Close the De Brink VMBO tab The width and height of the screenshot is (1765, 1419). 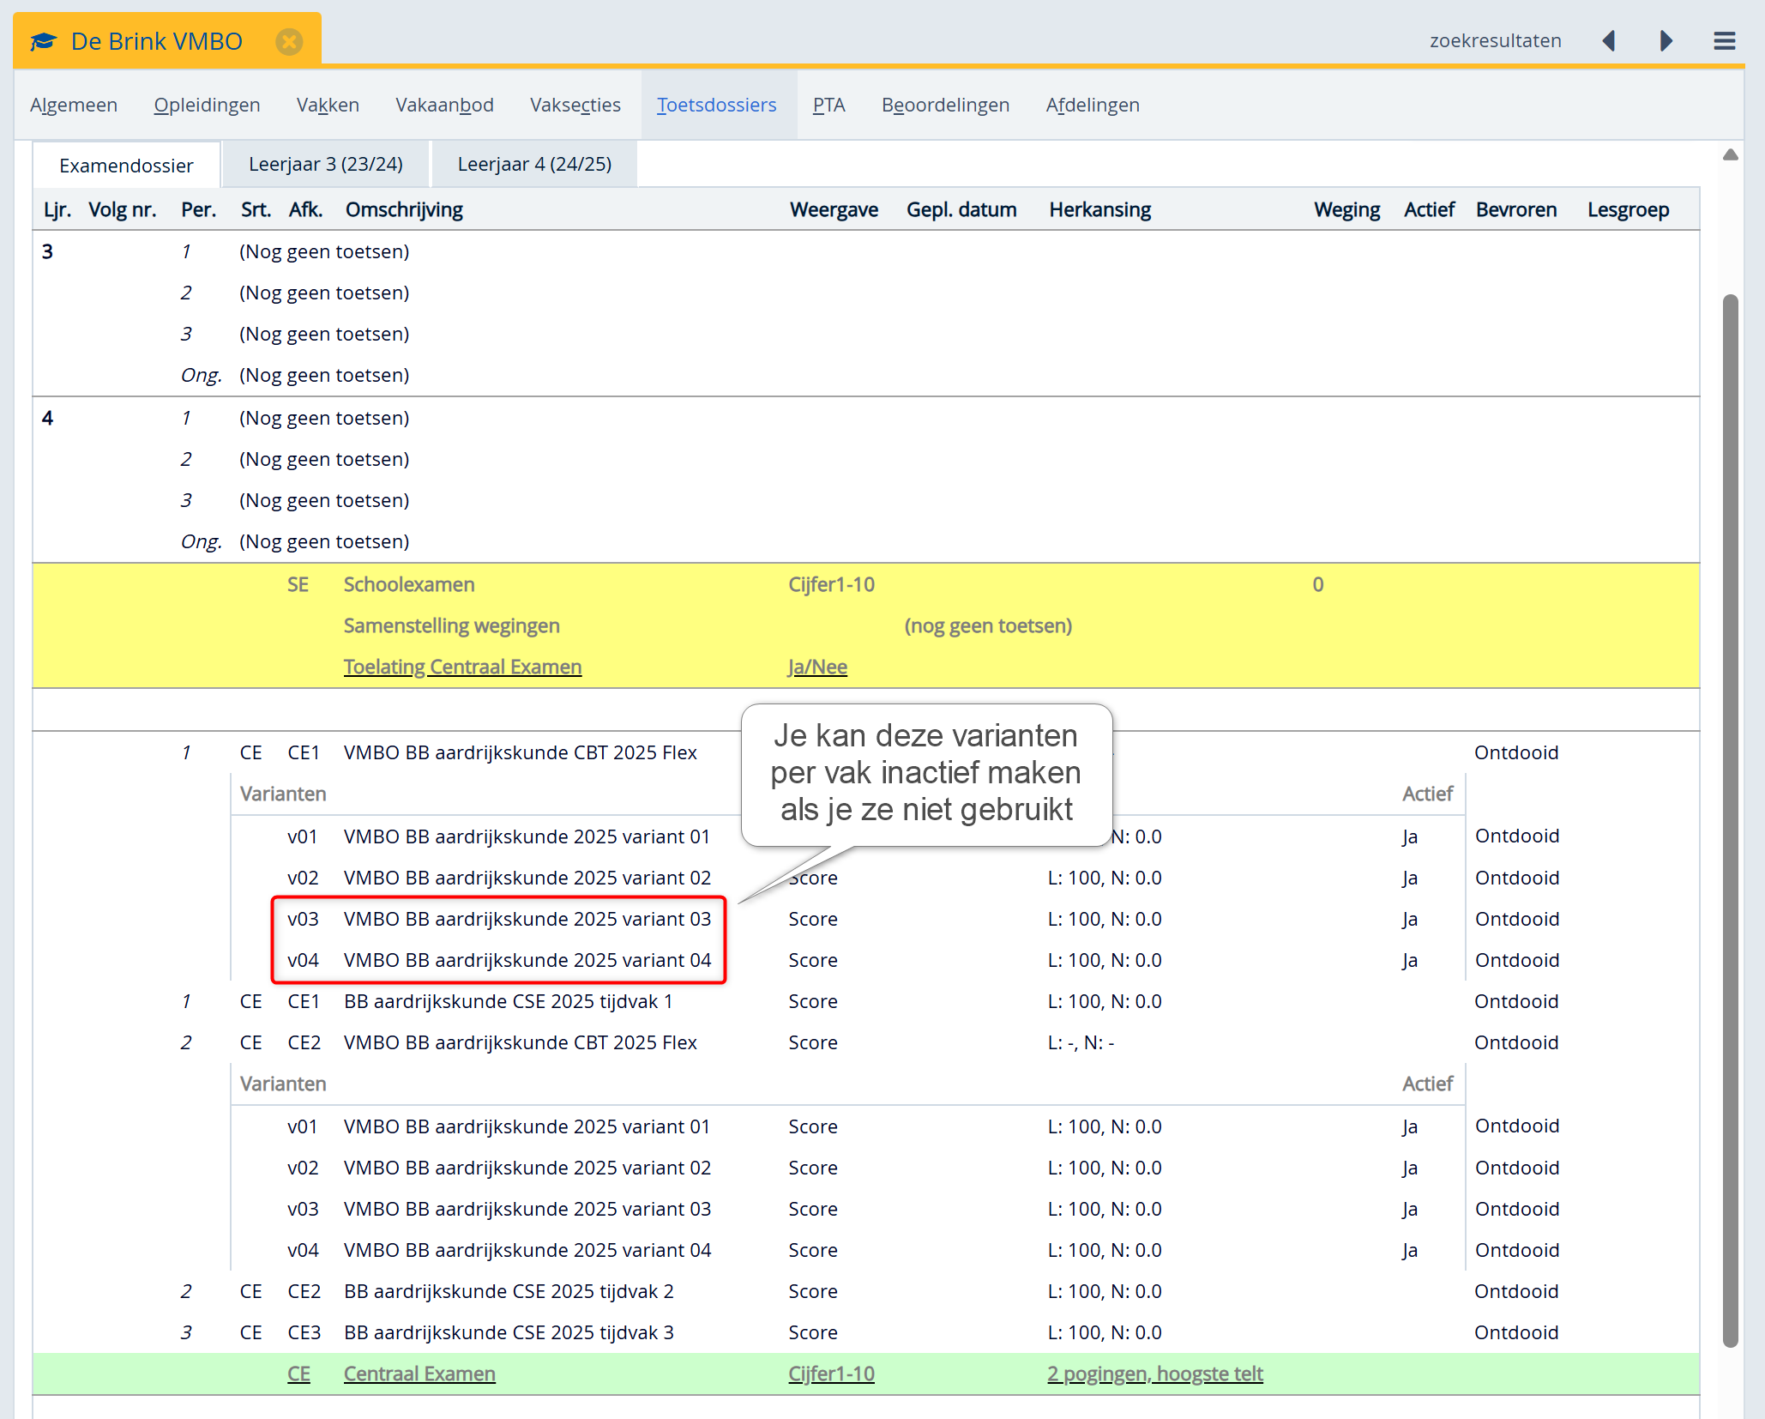pos(289,41)
